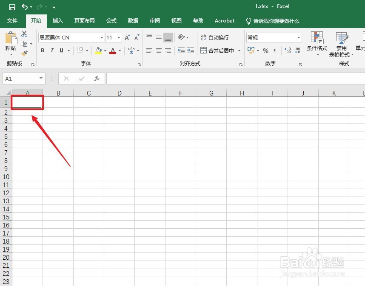Toggle Align Left

149,50
